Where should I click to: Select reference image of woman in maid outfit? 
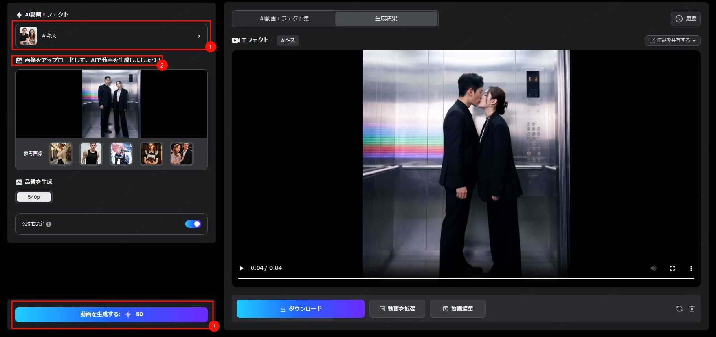pyautogui.click(x=151, y=154)
